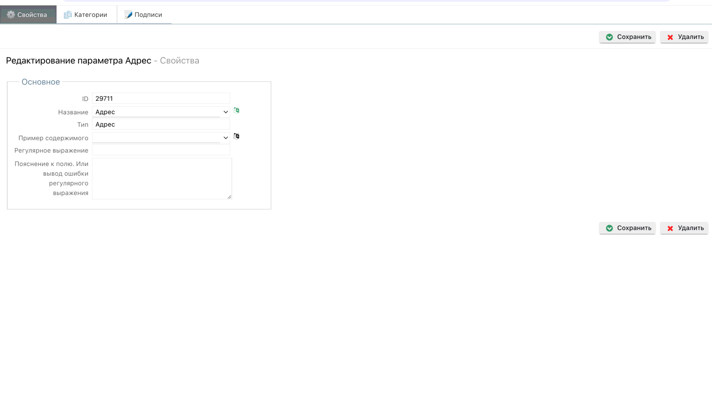Click the Категории tab folder icon

67,15
